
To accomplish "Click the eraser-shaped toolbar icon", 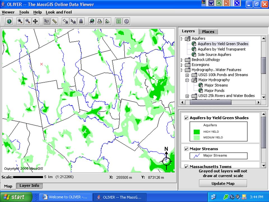I will [x=107, y=21].
